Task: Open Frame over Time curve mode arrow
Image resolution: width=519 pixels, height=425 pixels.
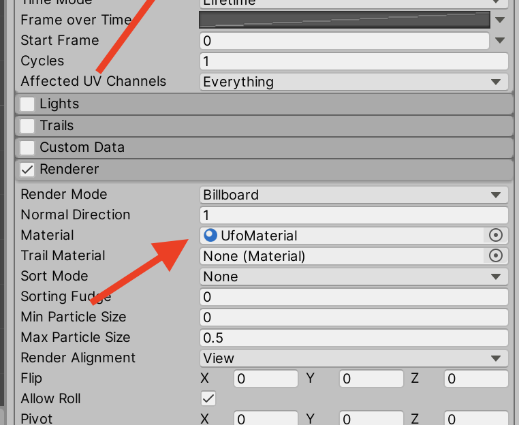Action: pyautogui.click(x=501, y=20)
